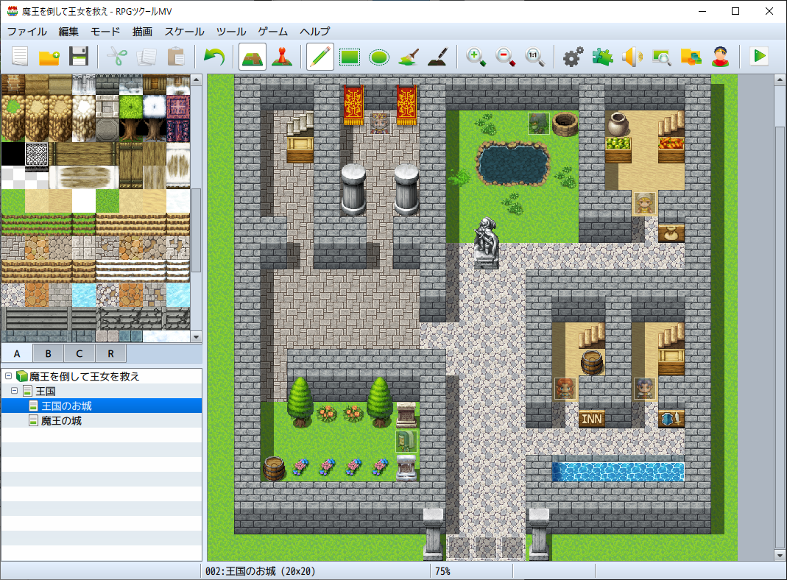Open the Sound Test speaker icon
Image resolution: width=787 pixels, height=580 pixels.
[632, 56]
